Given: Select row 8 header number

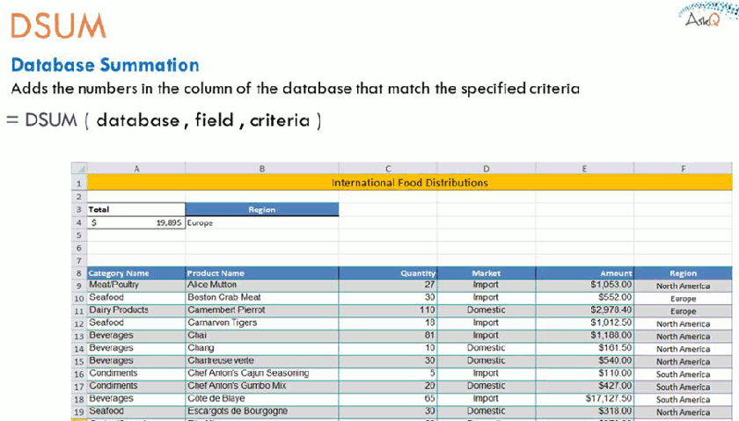Looking at the screenshot, I should pyautogui.click(x=79, y=273).
